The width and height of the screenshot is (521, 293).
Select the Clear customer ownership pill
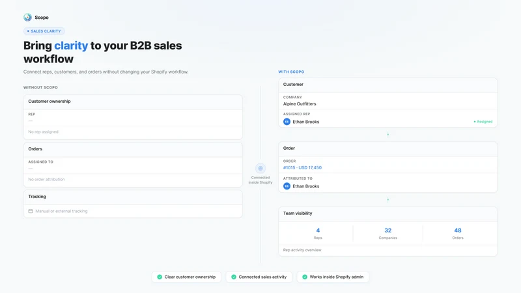[186, 277]
